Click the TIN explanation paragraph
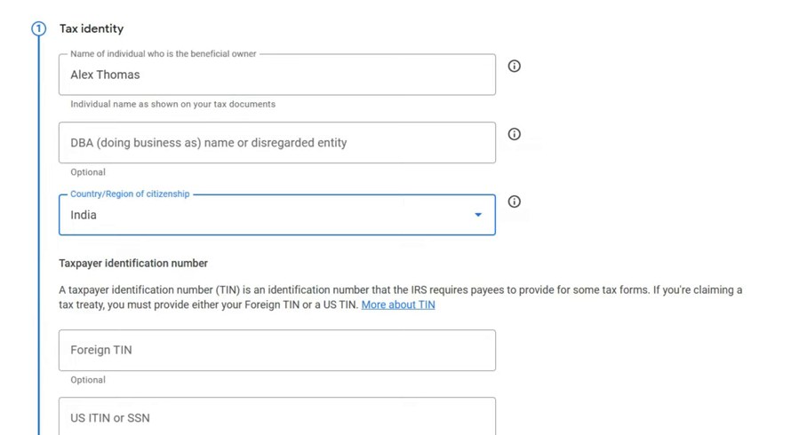This screenshot has width=791, height=435. (x=400, y=297)
